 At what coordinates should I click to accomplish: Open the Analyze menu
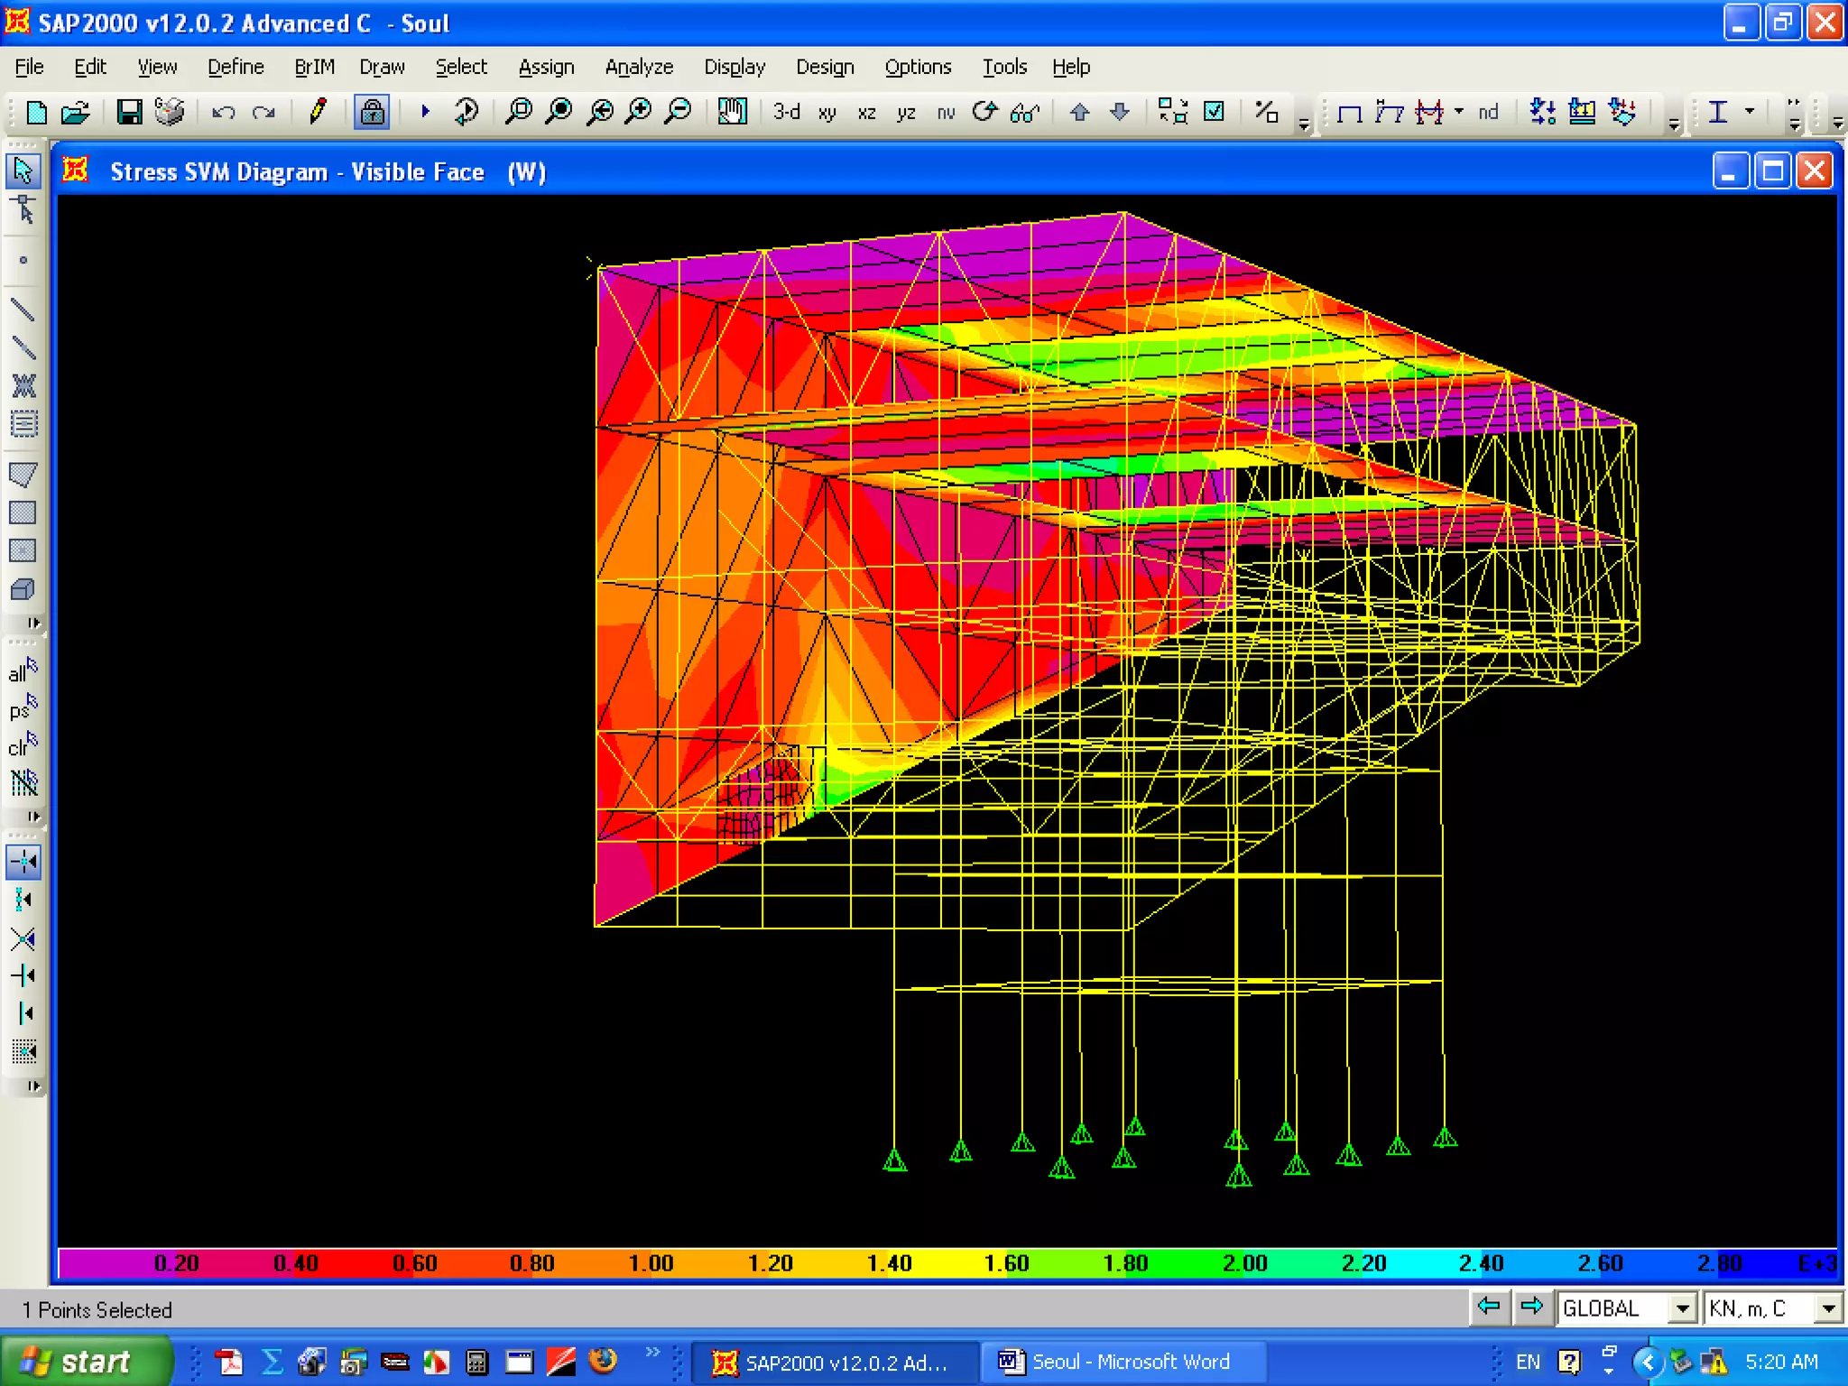(x=638, y=67)
